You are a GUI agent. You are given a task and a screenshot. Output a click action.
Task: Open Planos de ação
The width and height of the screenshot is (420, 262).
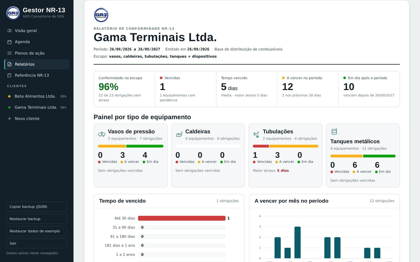37,53
